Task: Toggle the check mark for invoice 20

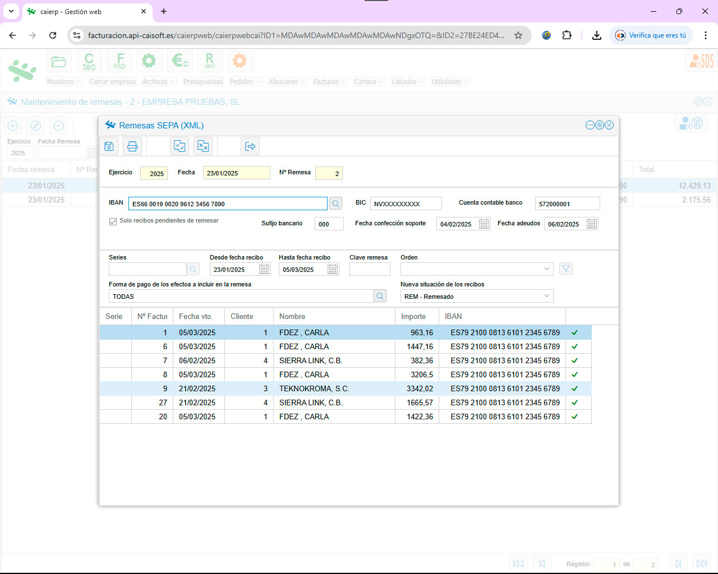Action: point(574,416)
